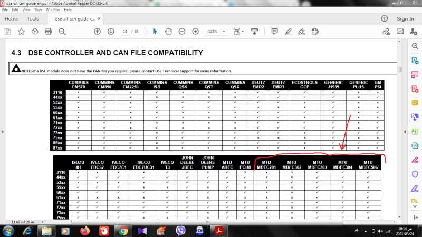The width and height of the screenshot is (422, 237).
Task: Click the section heading 4.3 DSE CONTROLLER AND CAN FILE COMPATIBILITY
Action: tap(107, 53)
